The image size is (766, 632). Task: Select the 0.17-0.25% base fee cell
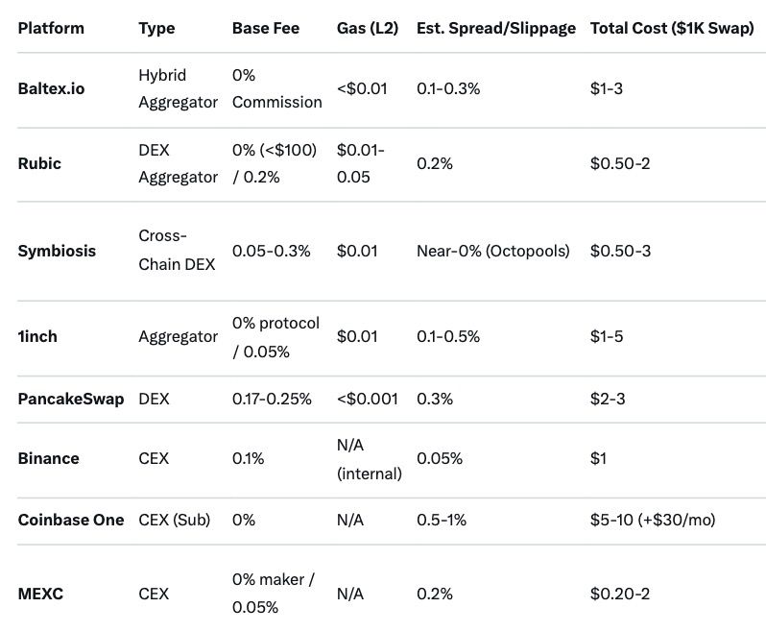click(x=272, y=399)
